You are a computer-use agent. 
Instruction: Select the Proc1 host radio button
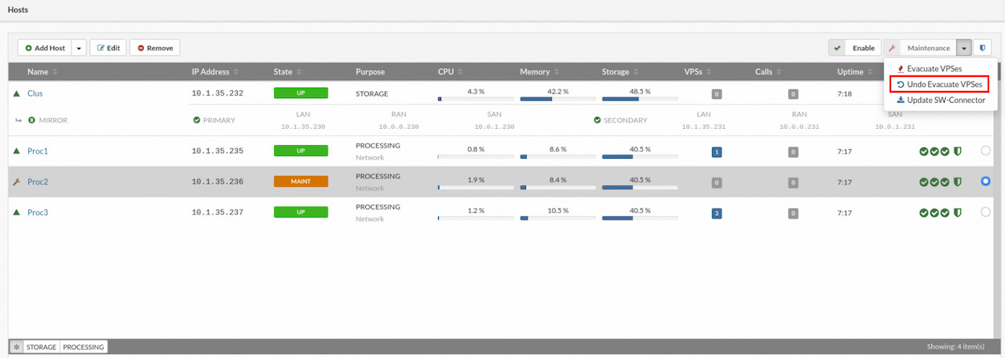coord(985,151)
